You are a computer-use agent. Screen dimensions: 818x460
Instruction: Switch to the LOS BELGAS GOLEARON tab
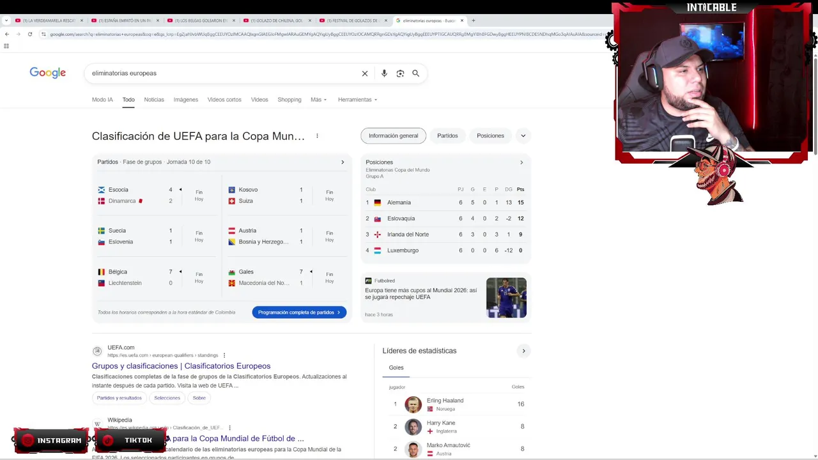(201, 20)
